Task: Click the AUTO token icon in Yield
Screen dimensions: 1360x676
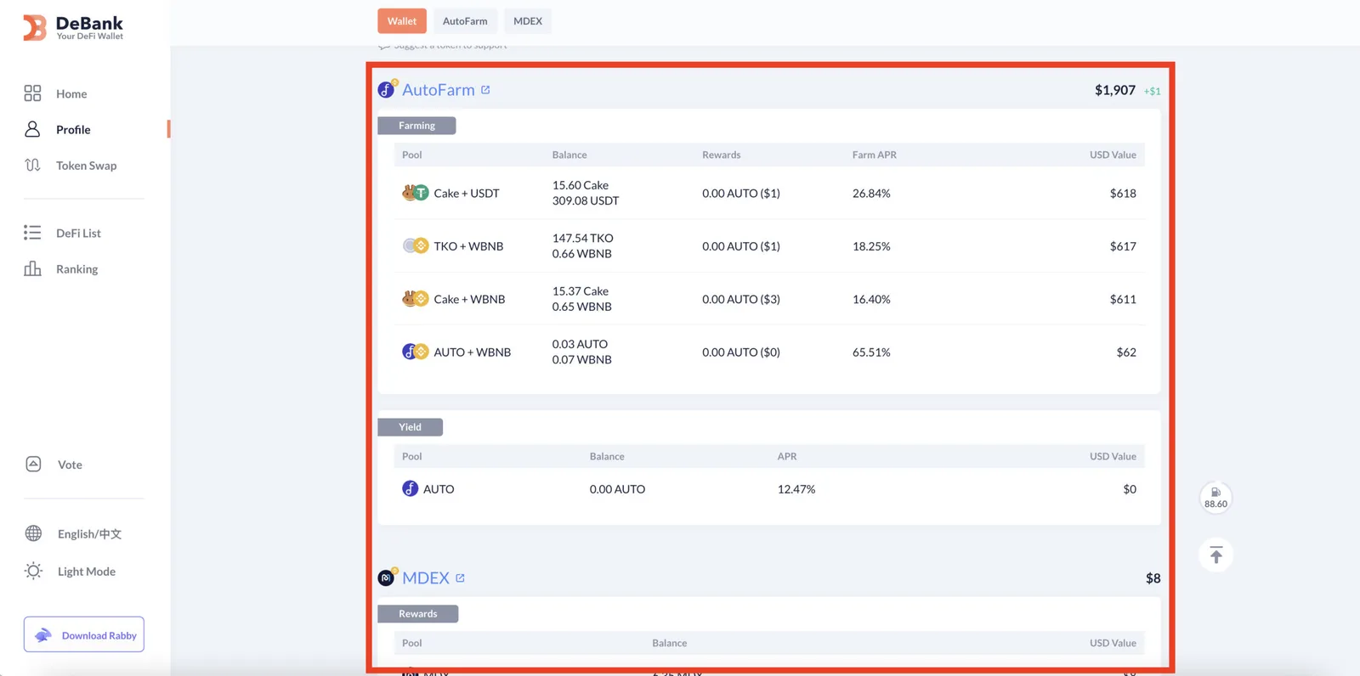Action: click(x=410, y=488)
